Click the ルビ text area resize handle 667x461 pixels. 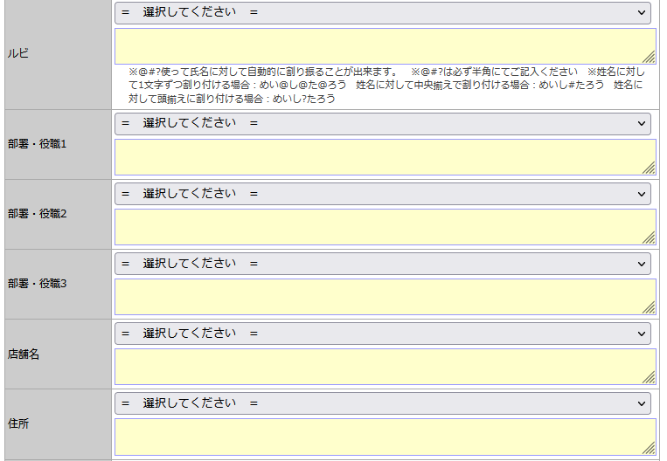click(x=650, y=58)
